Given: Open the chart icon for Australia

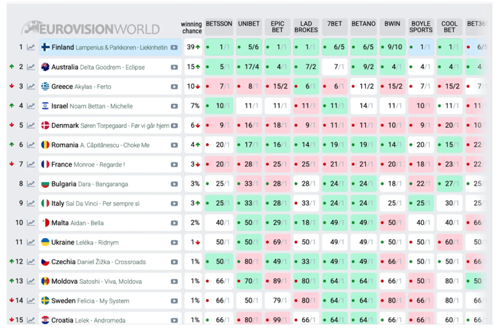Looking at the screenshot, I should point(31,67).
